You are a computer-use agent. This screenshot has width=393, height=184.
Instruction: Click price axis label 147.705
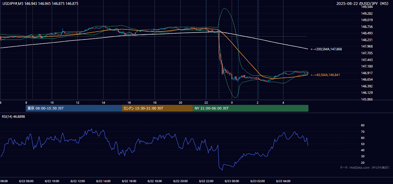pos(367,53)
